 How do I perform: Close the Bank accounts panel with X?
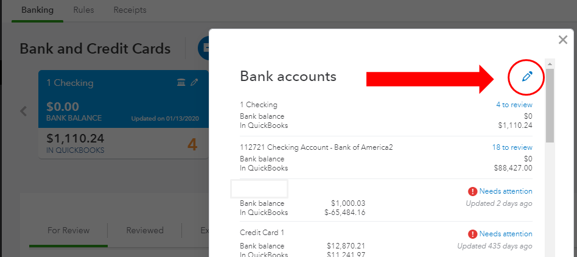pyautogui.click(x=562, y=40)
